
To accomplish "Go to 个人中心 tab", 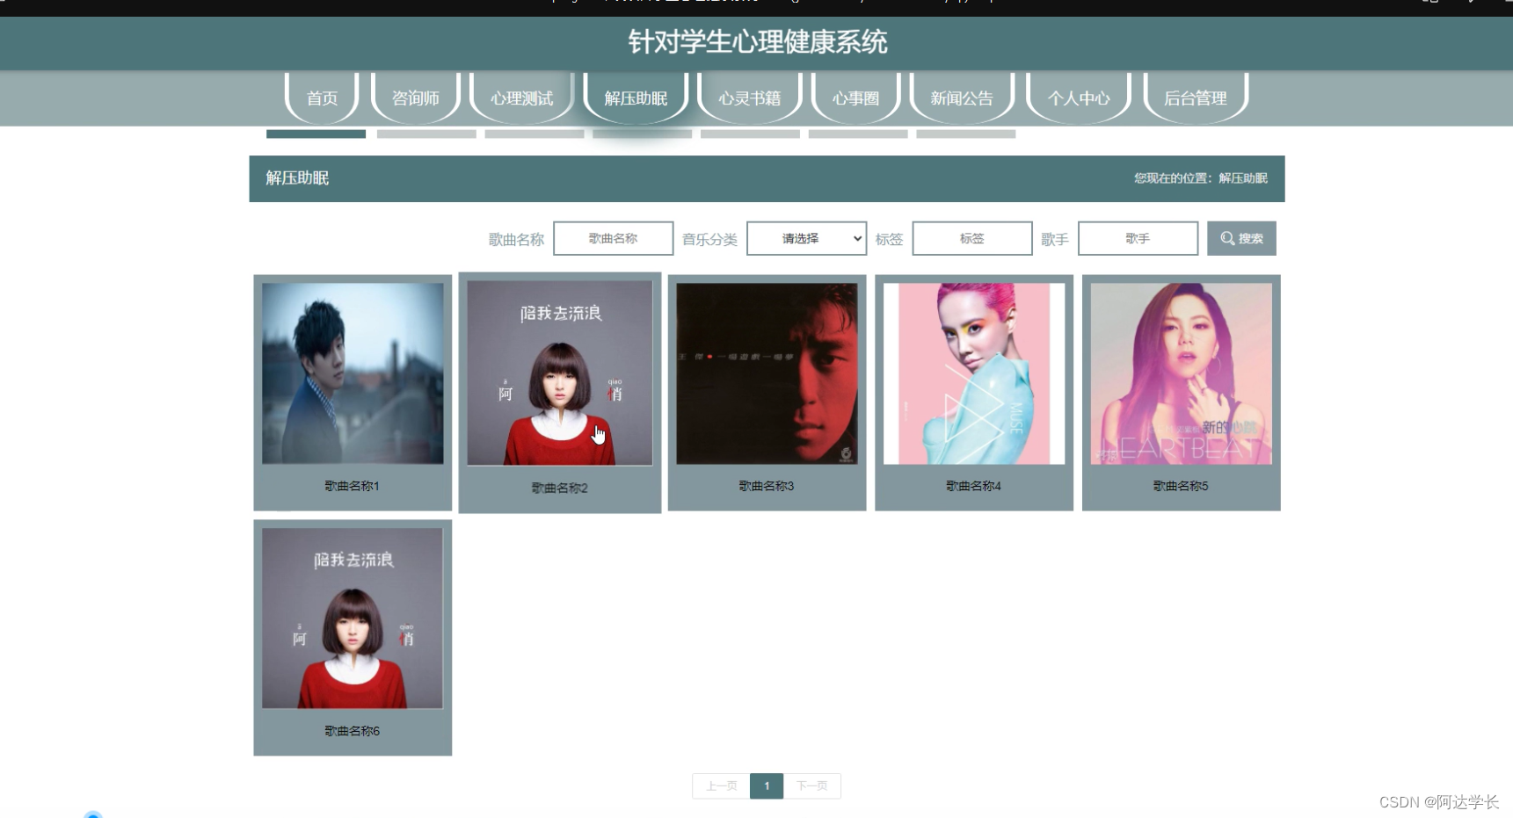I will [1079, 98].
